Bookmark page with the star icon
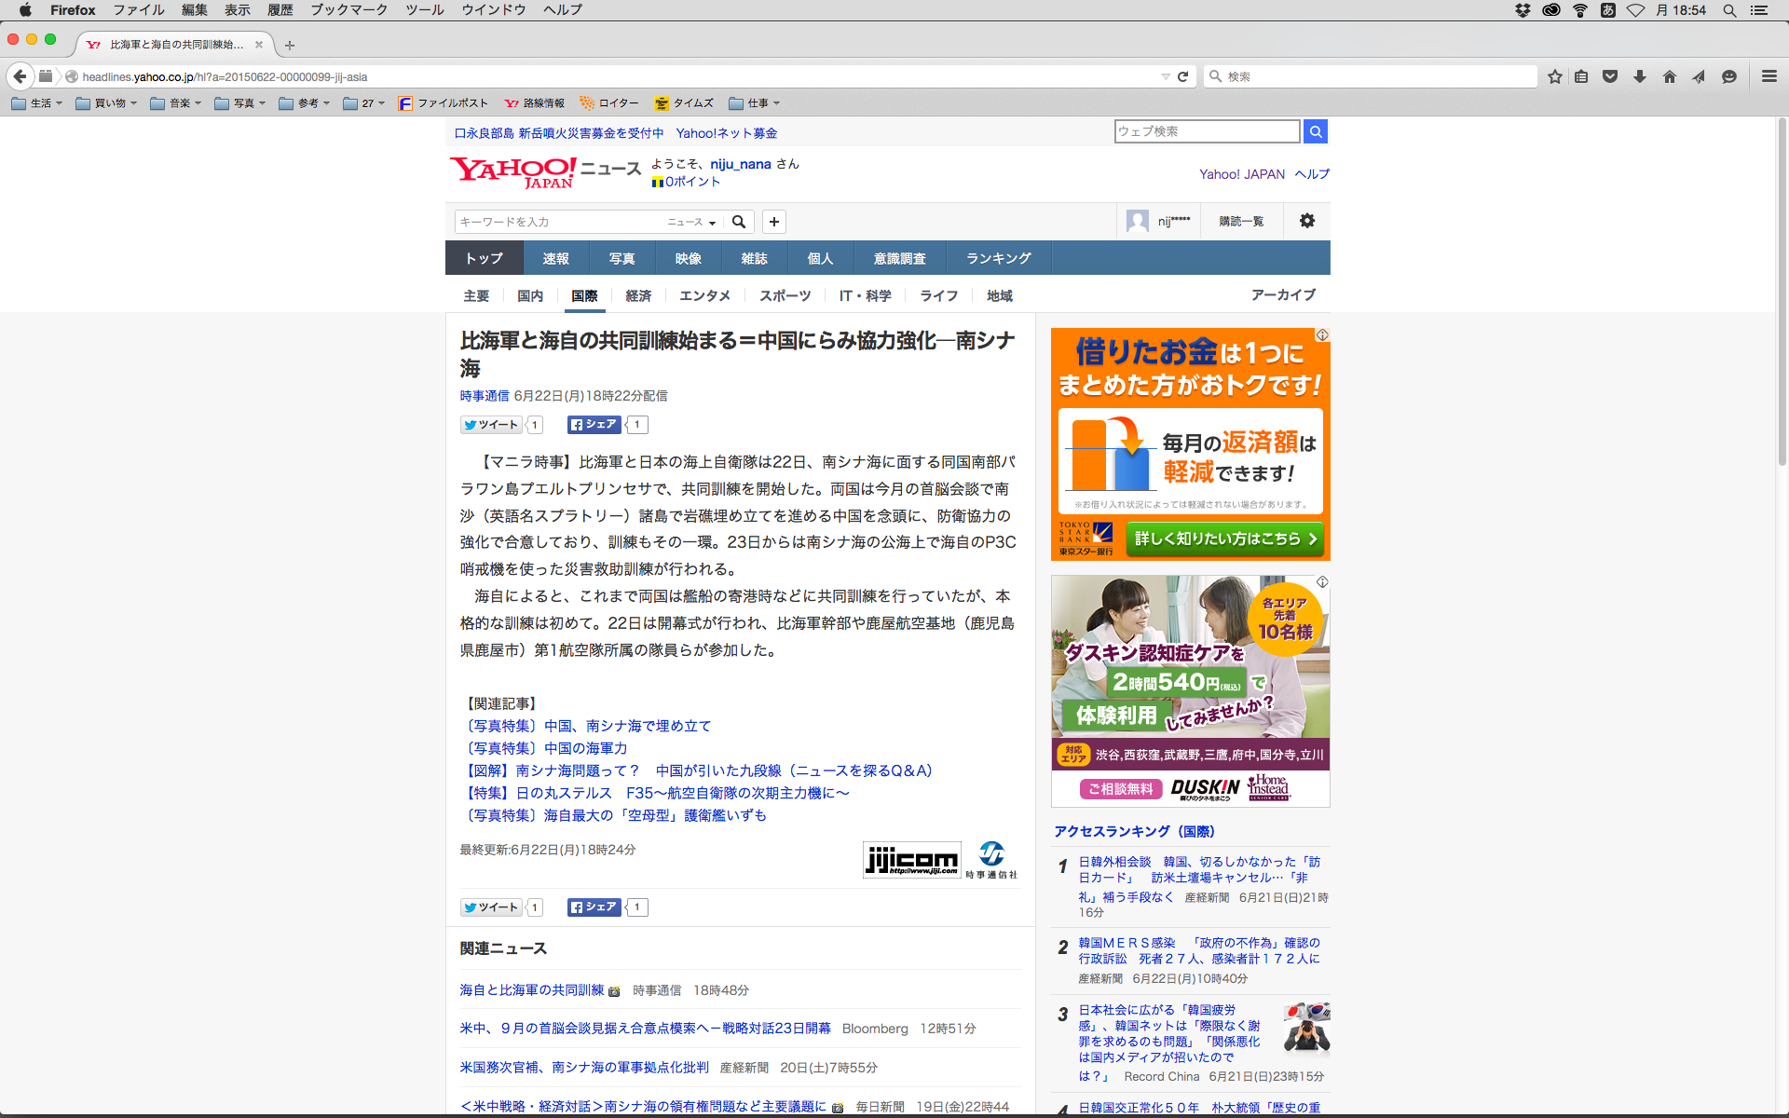Viewport: 1789px width, 1118px height. click(x=1554, y=76)
